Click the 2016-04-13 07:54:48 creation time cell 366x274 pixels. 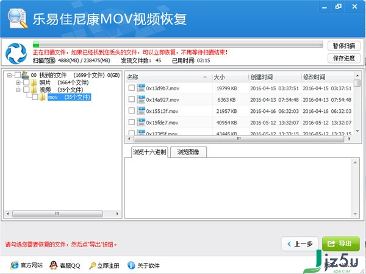(274, 99)
